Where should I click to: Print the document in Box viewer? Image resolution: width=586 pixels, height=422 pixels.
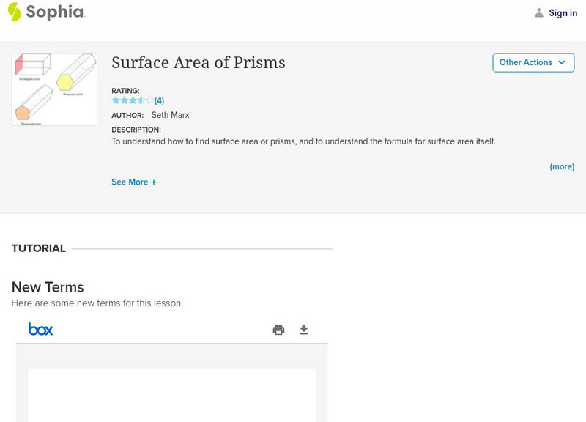tap(278, 330)
